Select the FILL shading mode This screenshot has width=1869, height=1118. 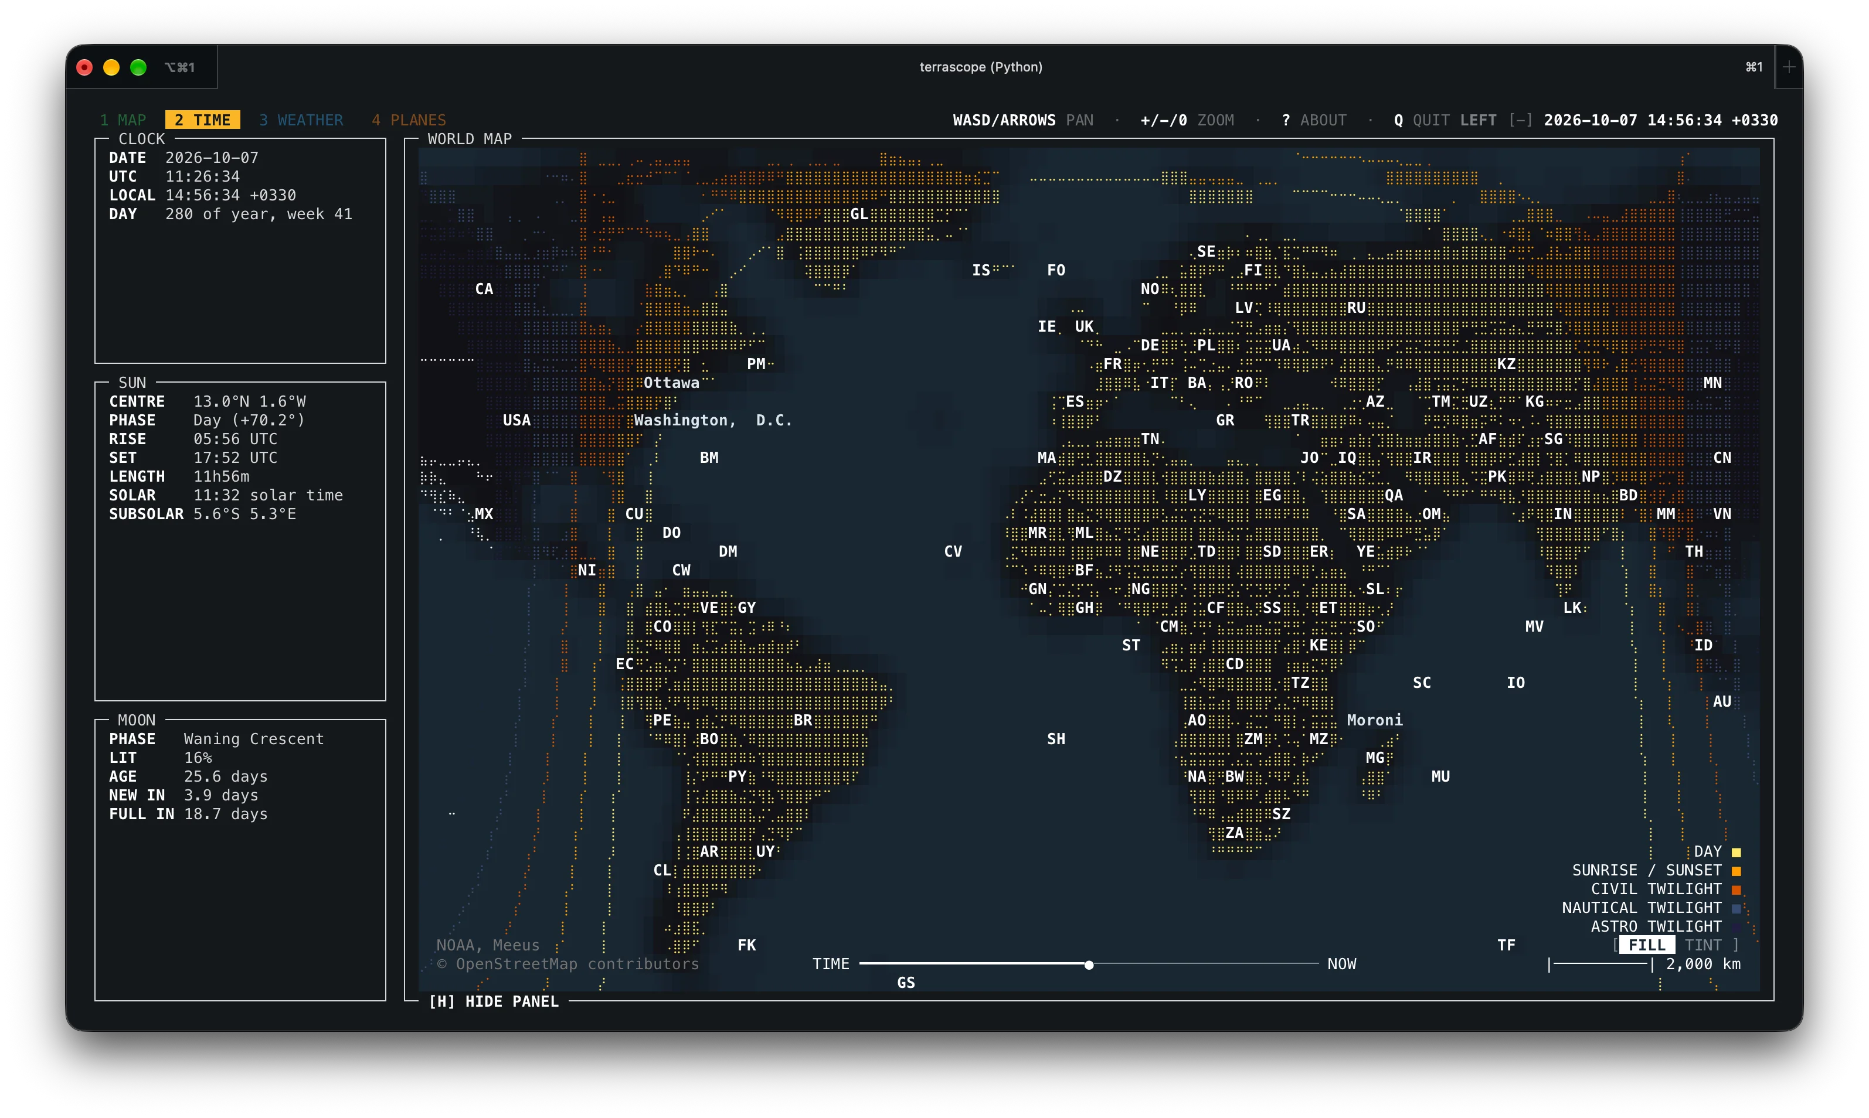coord(1647,945)
